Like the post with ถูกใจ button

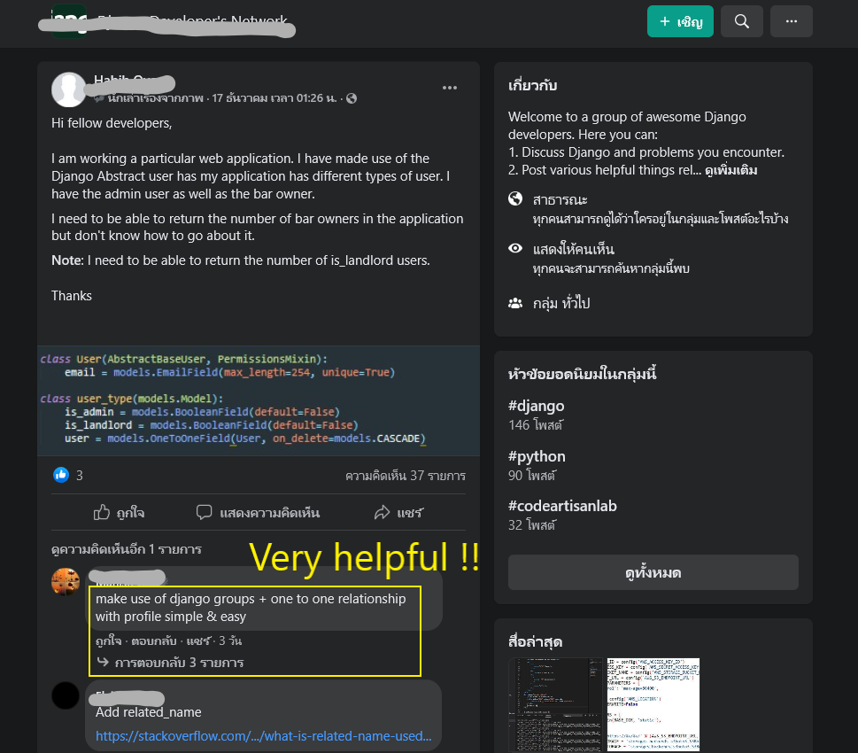pos(119,513)
